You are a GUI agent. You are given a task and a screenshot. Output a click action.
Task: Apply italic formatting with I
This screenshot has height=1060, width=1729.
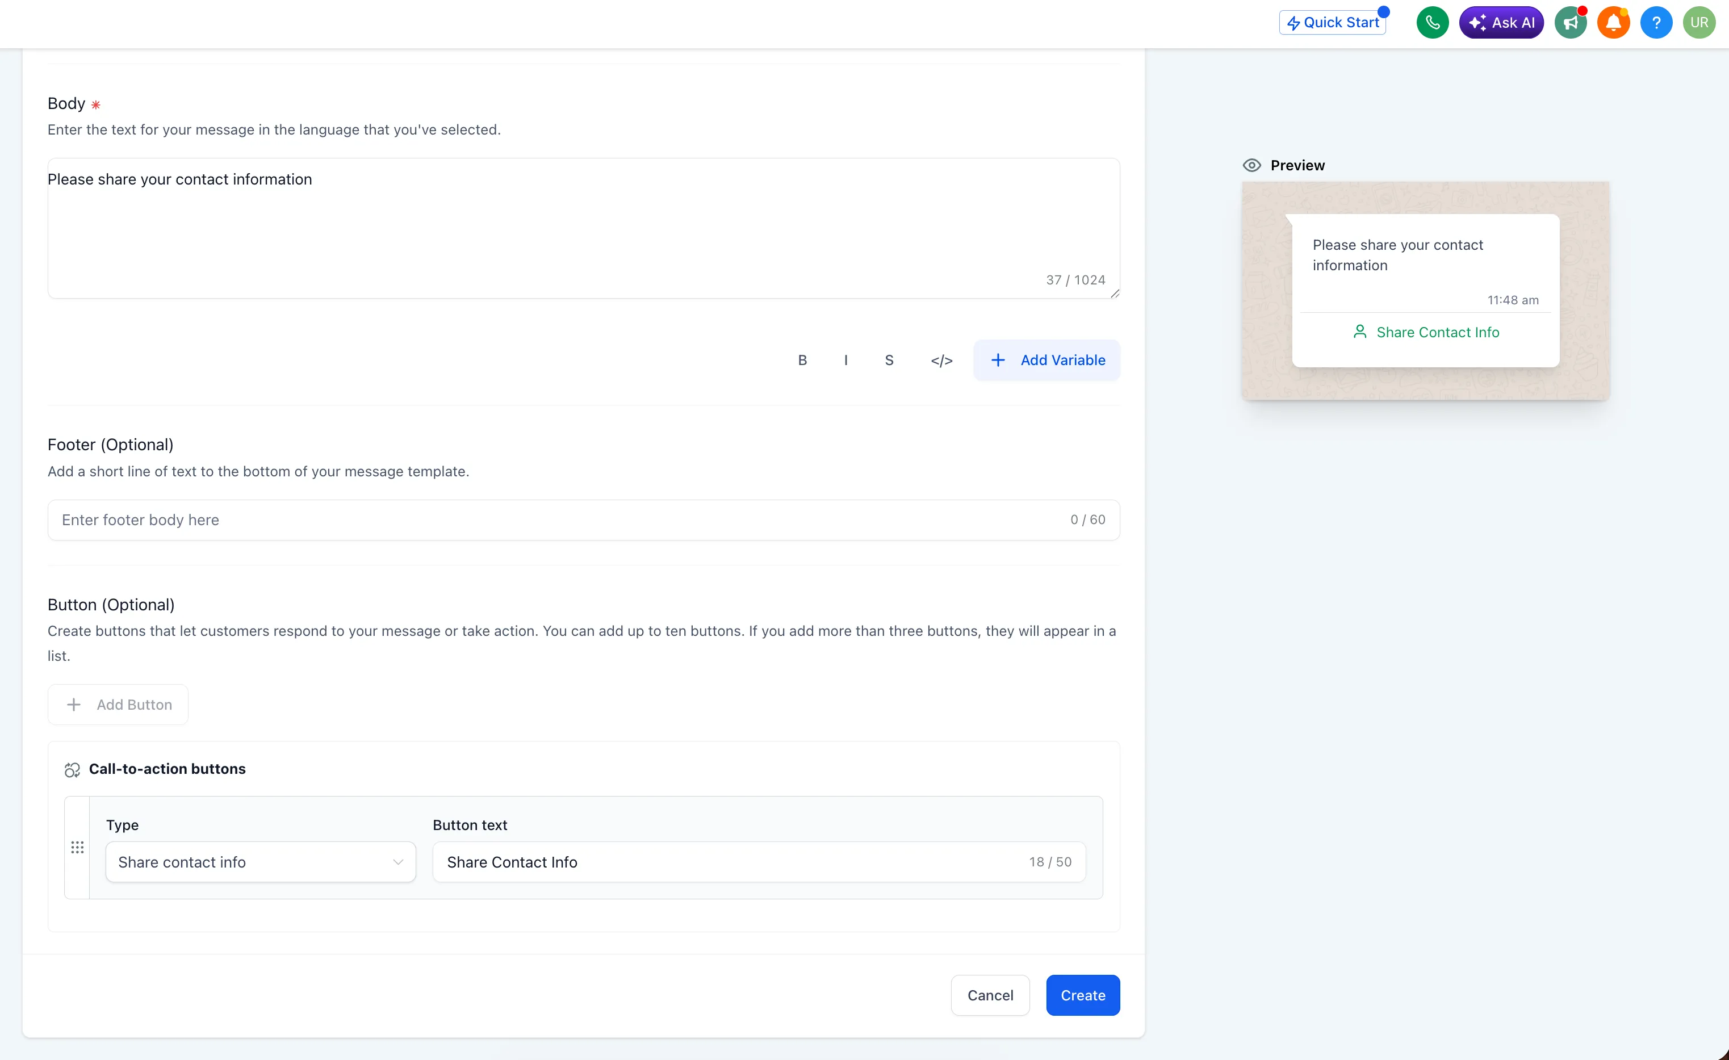[845, 361]
